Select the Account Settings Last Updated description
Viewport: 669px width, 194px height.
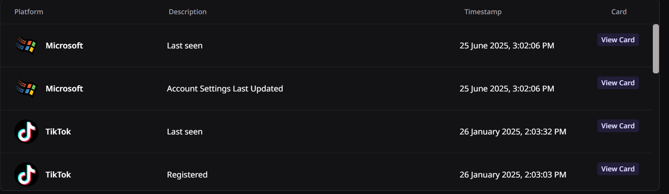pos(225,89)
